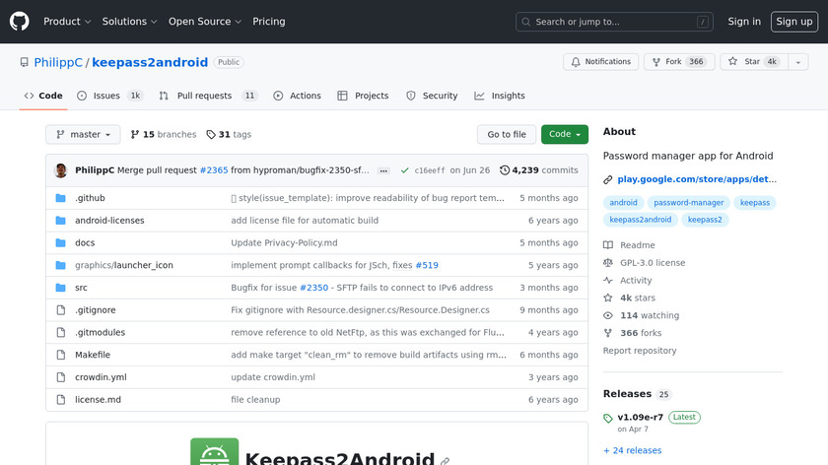Expand the commit message ellipsis button
This screenshot has height=465, width=828.
coord(383,170)
